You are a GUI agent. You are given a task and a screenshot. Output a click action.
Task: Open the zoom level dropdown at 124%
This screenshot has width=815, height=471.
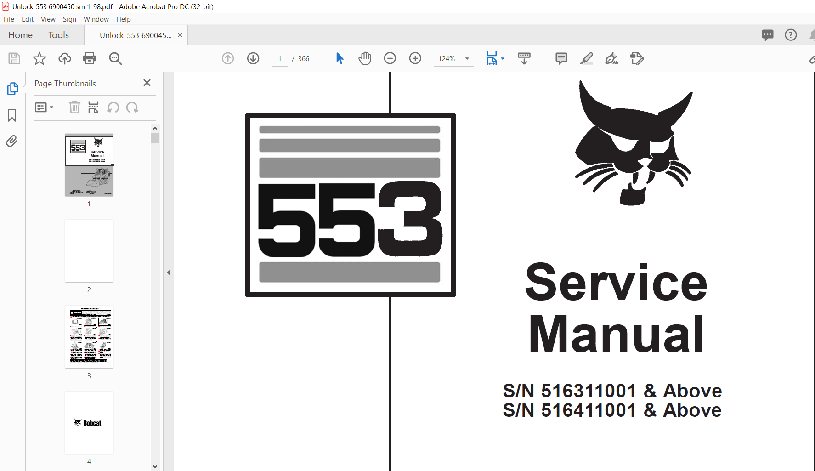click(467, 59)
